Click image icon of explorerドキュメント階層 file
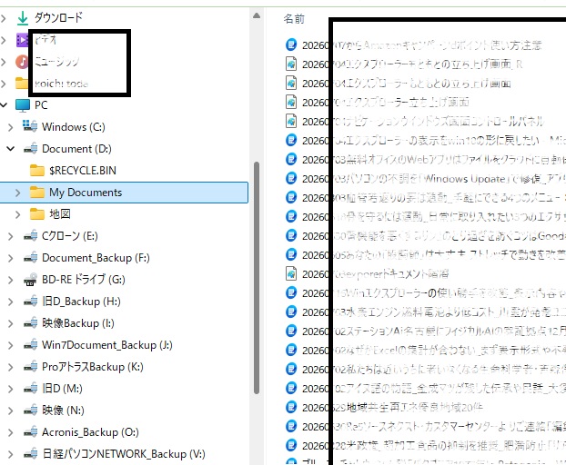 (291, 274)
